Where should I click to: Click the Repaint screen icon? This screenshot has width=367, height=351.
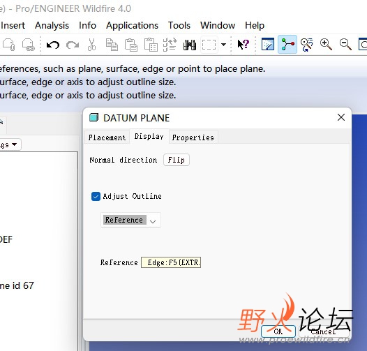point(268,44)
